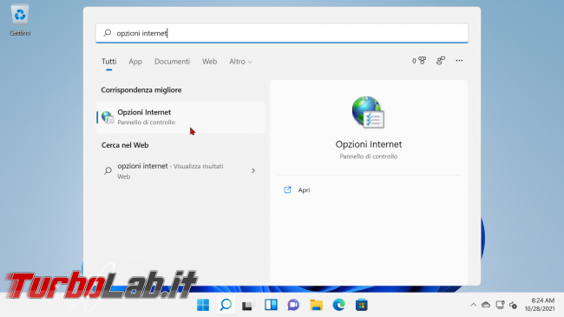
Task: Click the Opzioni Internet preview title
Action: (x=368, y=144)
